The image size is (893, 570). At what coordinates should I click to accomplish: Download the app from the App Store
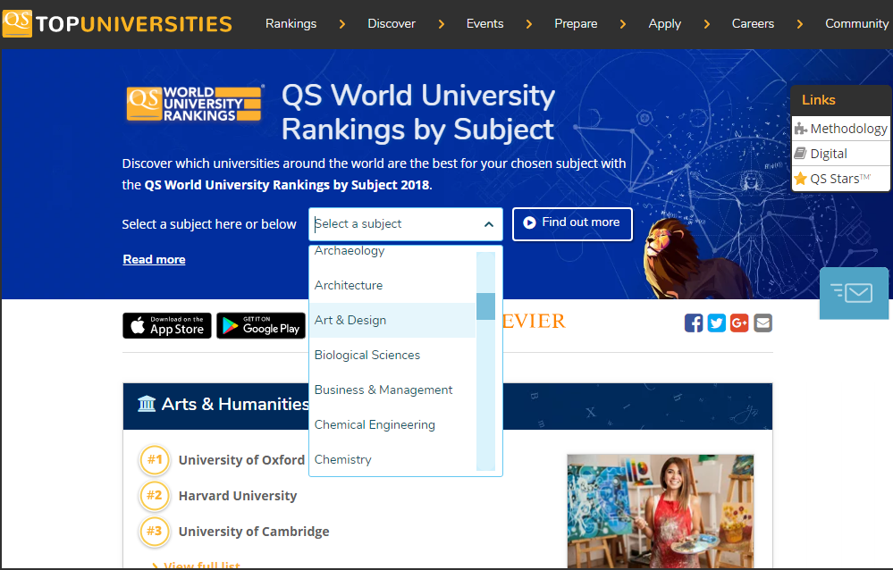(167, 326)
